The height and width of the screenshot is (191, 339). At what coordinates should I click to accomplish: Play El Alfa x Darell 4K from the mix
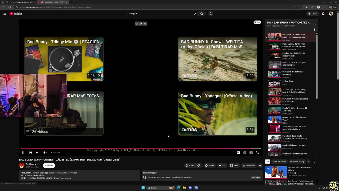[291, 56]
